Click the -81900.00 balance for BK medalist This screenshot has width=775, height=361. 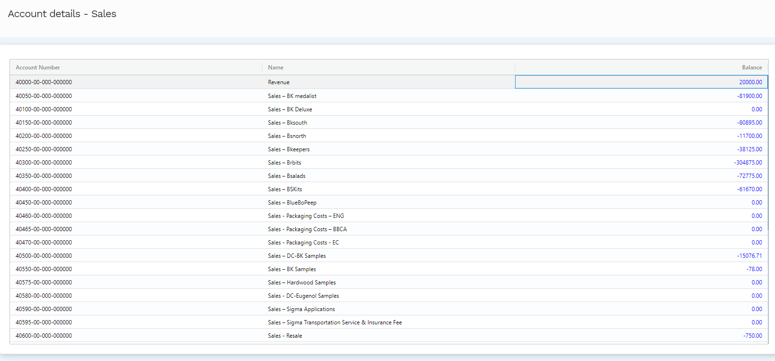749,96
